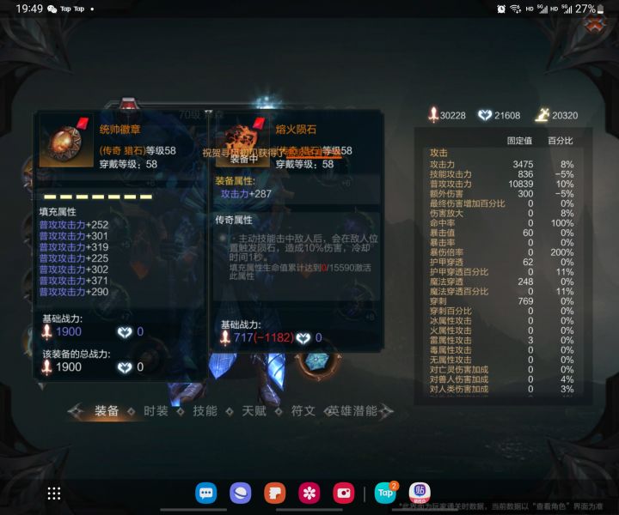619x515 pixels.
Task: Switch to the 装备 tab
Action: pyautogui.click(x=107, y=411)
